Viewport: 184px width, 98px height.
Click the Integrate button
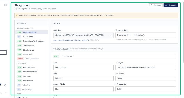click(171, 5)
